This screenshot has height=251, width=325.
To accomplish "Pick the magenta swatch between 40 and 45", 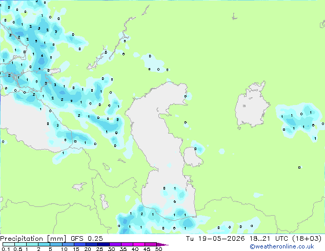I will coord(139,244).
